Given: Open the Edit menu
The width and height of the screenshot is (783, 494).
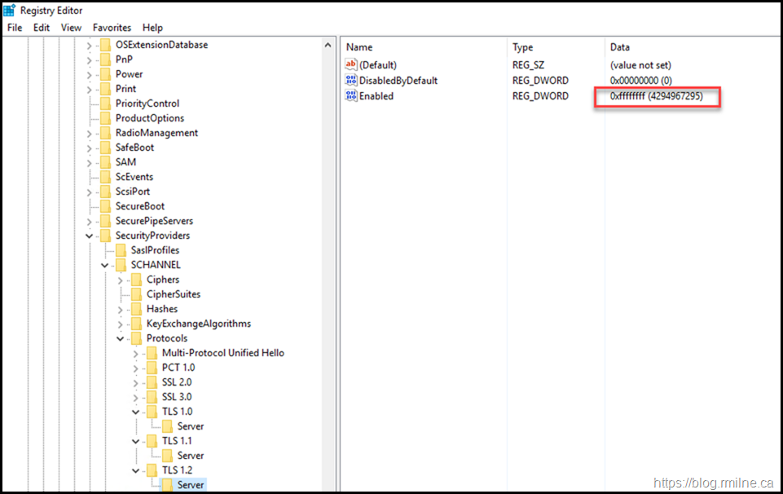Looking at the screenshot, I should (x=42, y=28).
